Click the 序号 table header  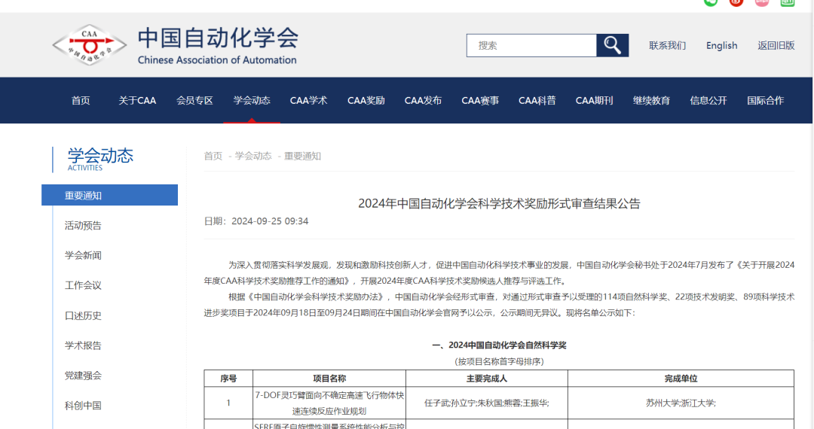228,379
